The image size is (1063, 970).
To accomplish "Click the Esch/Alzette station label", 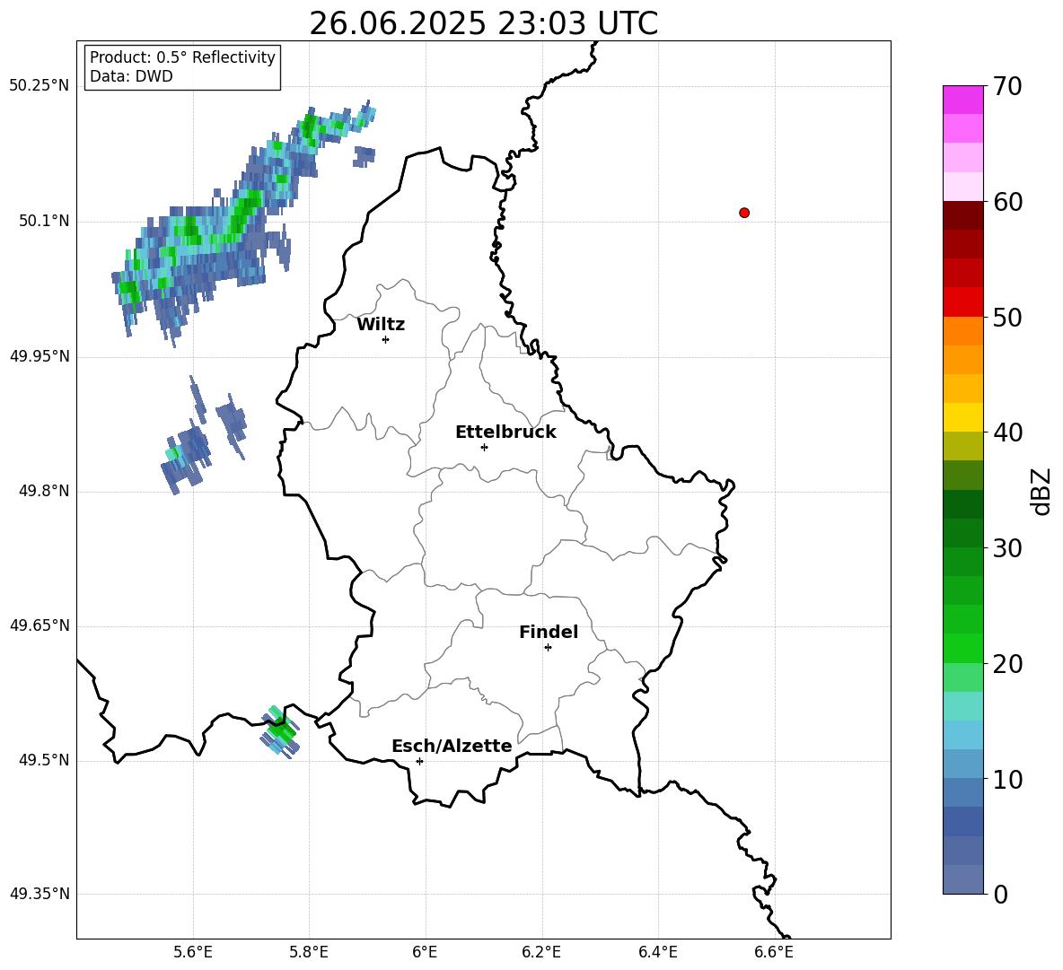I will coord(452,746).
